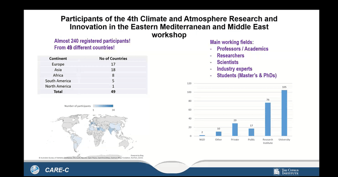Click the 'Continent' table header
The width and height of the screenshot is (338, 177).
58,58
